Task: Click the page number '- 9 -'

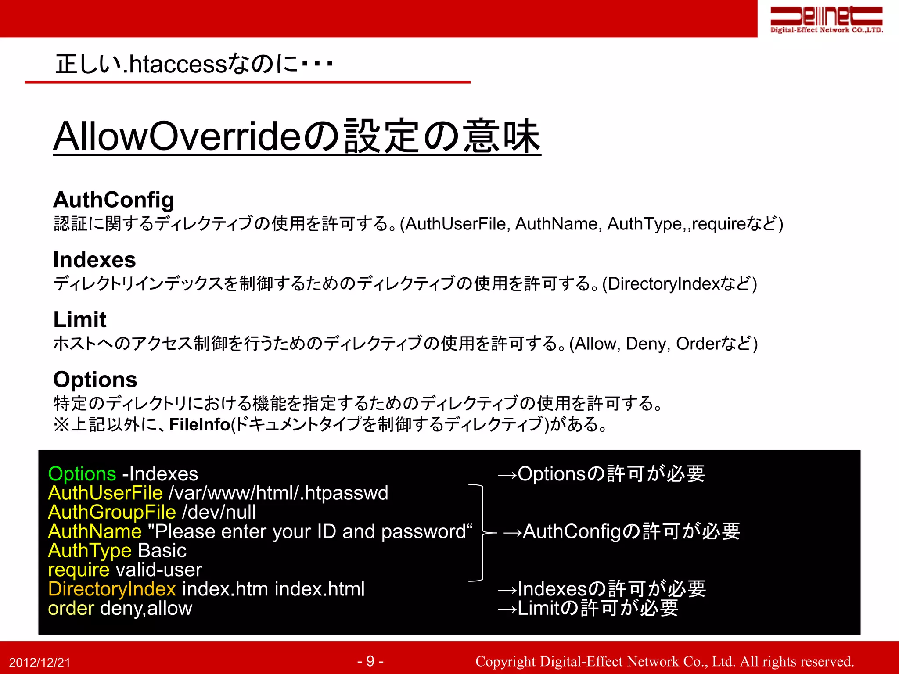Action: 370,661
